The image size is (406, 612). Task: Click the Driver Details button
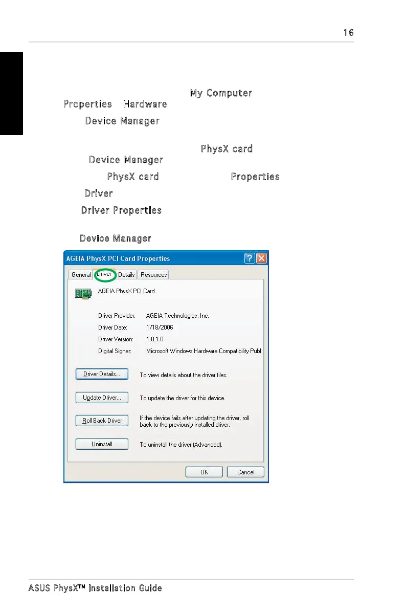[x=102, y=374]
